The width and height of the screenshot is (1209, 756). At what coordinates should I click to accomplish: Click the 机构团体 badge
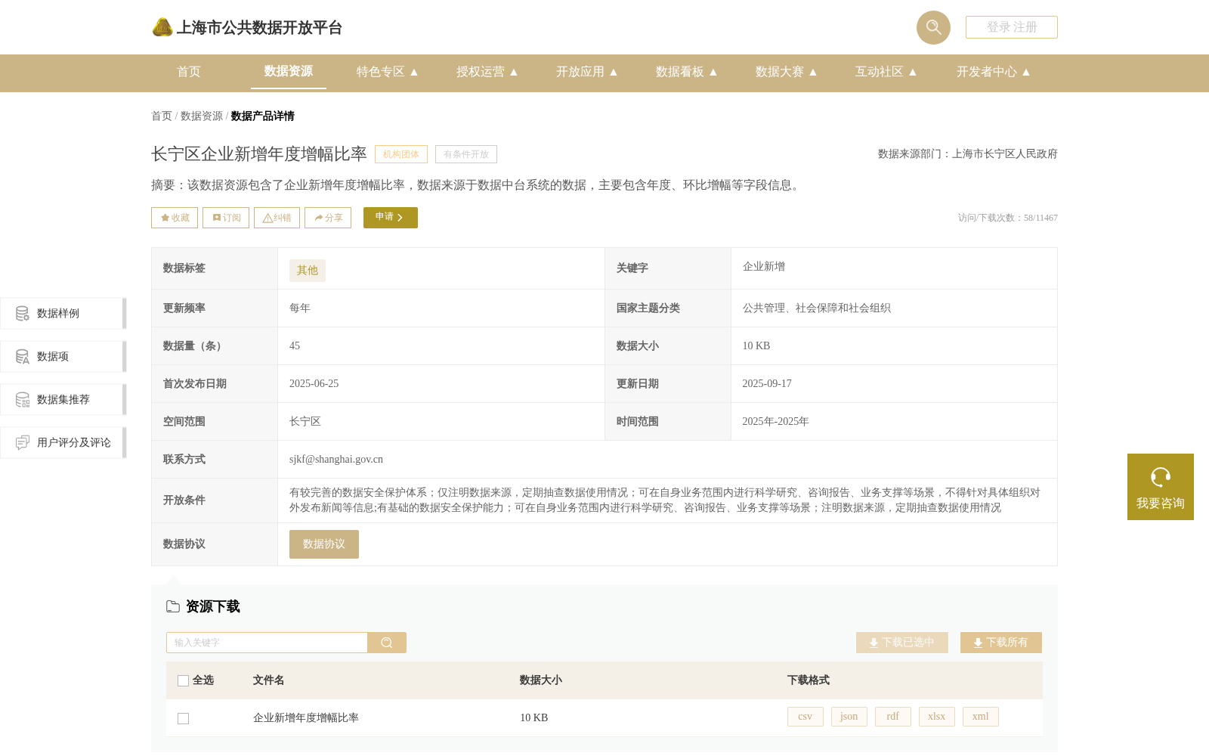pyautogui.click(x=401, y=154)
